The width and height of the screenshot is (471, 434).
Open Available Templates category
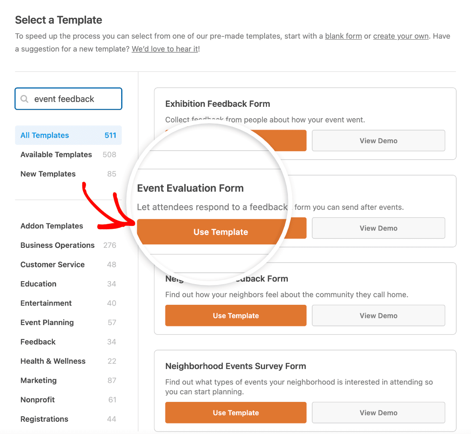(68, 155)
